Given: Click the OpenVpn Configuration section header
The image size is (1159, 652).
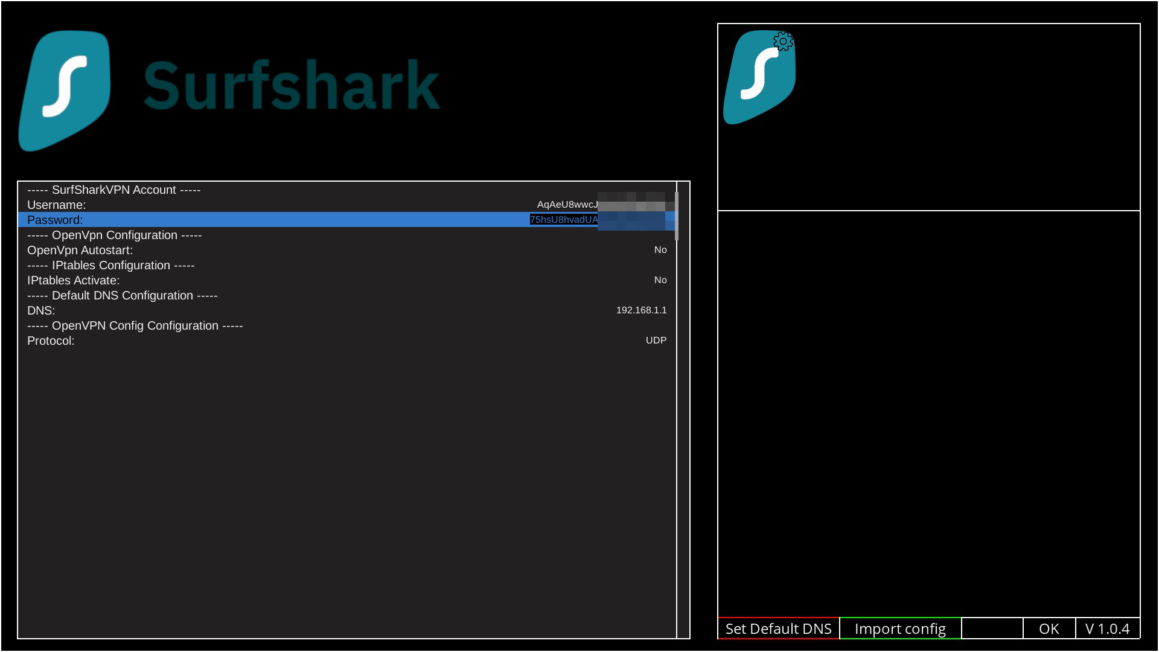Looking at the screenshot, I should point(115,235).
